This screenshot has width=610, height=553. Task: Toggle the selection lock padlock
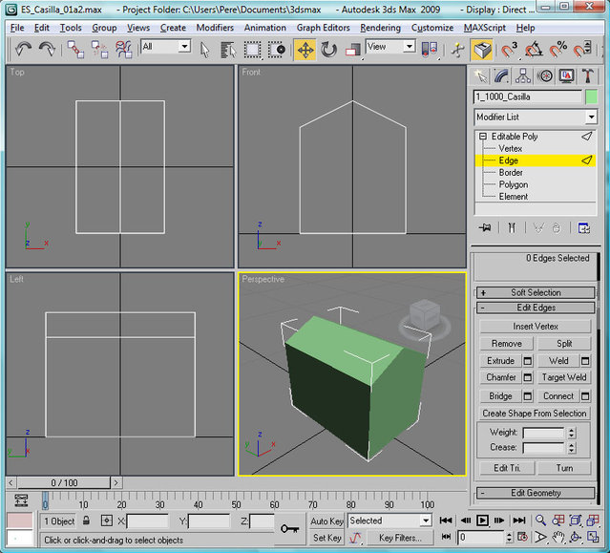[x=86, y=521]
